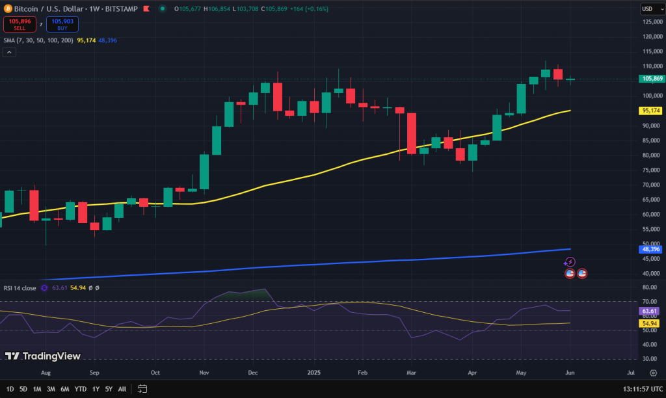The image size is (666, 398).
Task: Click the red flag icon next to BITSTAMP
Action: point(146,8)
